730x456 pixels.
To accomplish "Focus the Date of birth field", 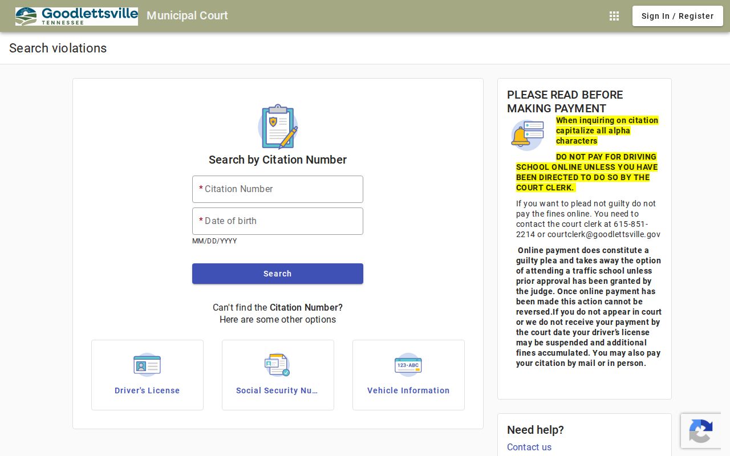I will [278, 221].
